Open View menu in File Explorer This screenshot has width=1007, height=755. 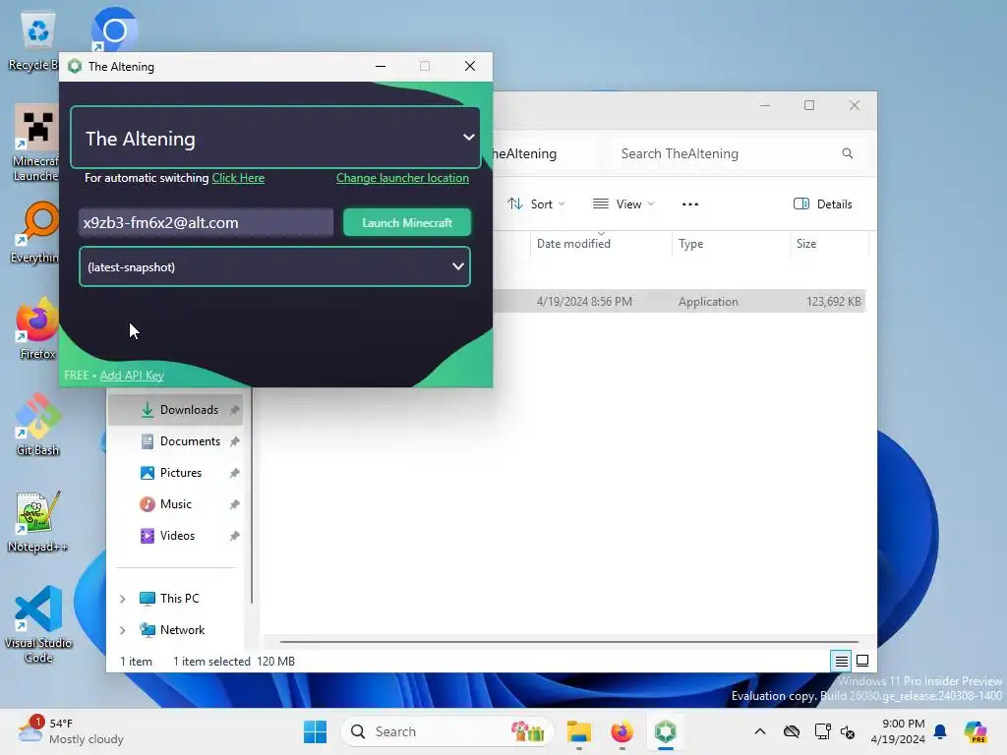pos(623,204)
